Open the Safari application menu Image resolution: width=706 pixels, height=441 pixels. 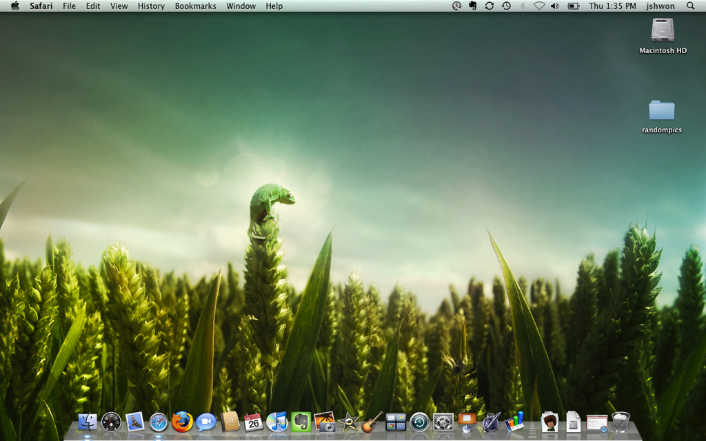[41, 6]
